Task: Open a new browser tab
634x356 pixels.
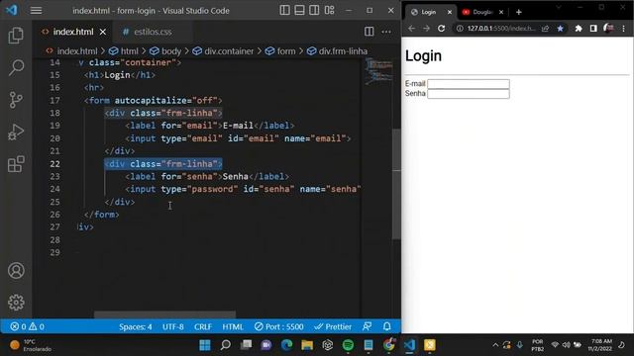Action: [519, 12]
